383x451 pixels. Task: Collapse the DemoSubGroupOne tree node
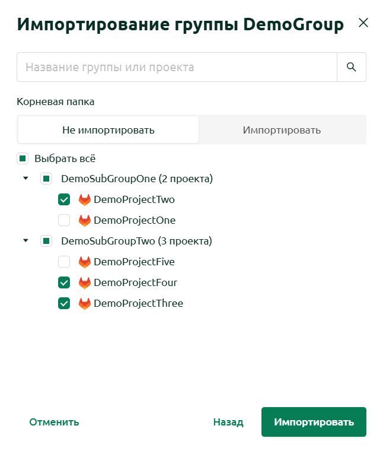[x=25, y=179]
